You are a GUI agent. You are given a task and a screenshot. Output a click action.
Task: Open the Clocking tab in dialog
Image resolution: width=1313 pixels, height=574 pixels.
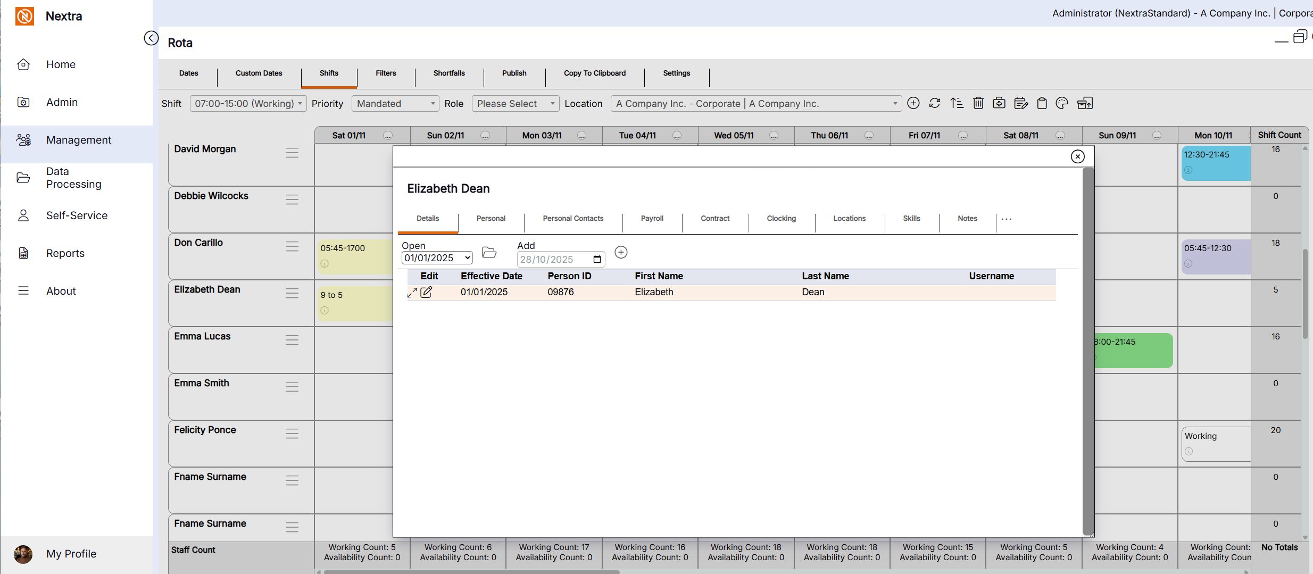[x=782, y=219]
